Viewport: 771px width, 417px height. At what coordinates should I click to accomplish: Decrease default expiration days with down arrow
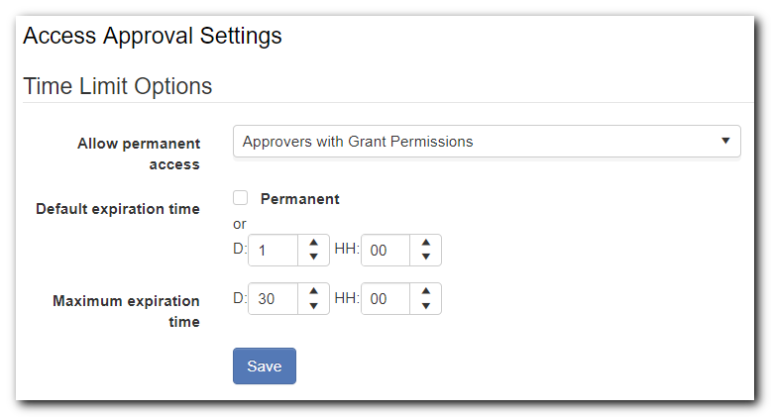[313, 258]
